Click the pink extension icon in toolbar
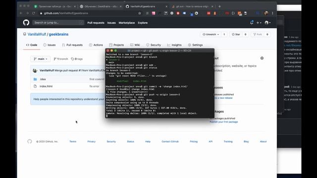 (154, 13)
